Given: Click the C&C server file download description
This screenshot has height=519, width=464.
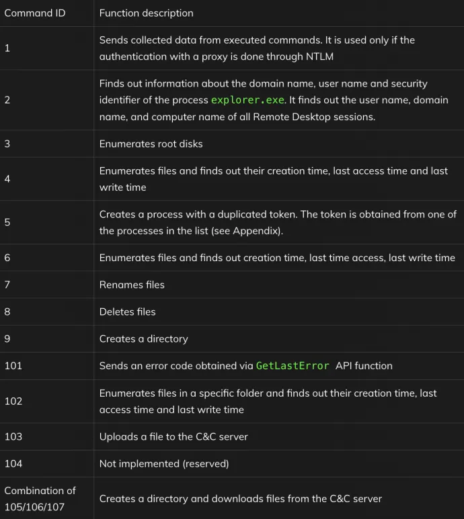Looking at the screenshot, I should click(240, 499).
